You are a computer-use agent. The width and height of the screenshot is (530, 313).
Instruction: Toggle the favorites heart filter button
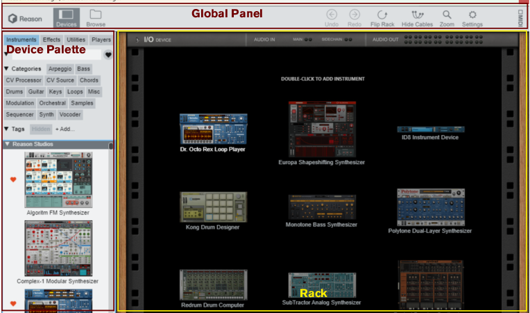point(108,55)
